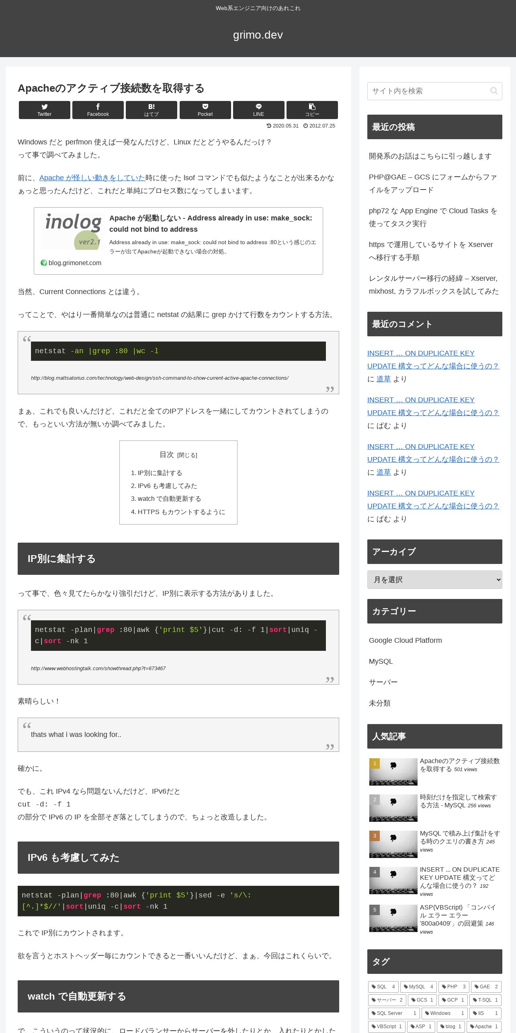Select the サーバー category
Viewport: 516px width, 1033px height.
383,682
